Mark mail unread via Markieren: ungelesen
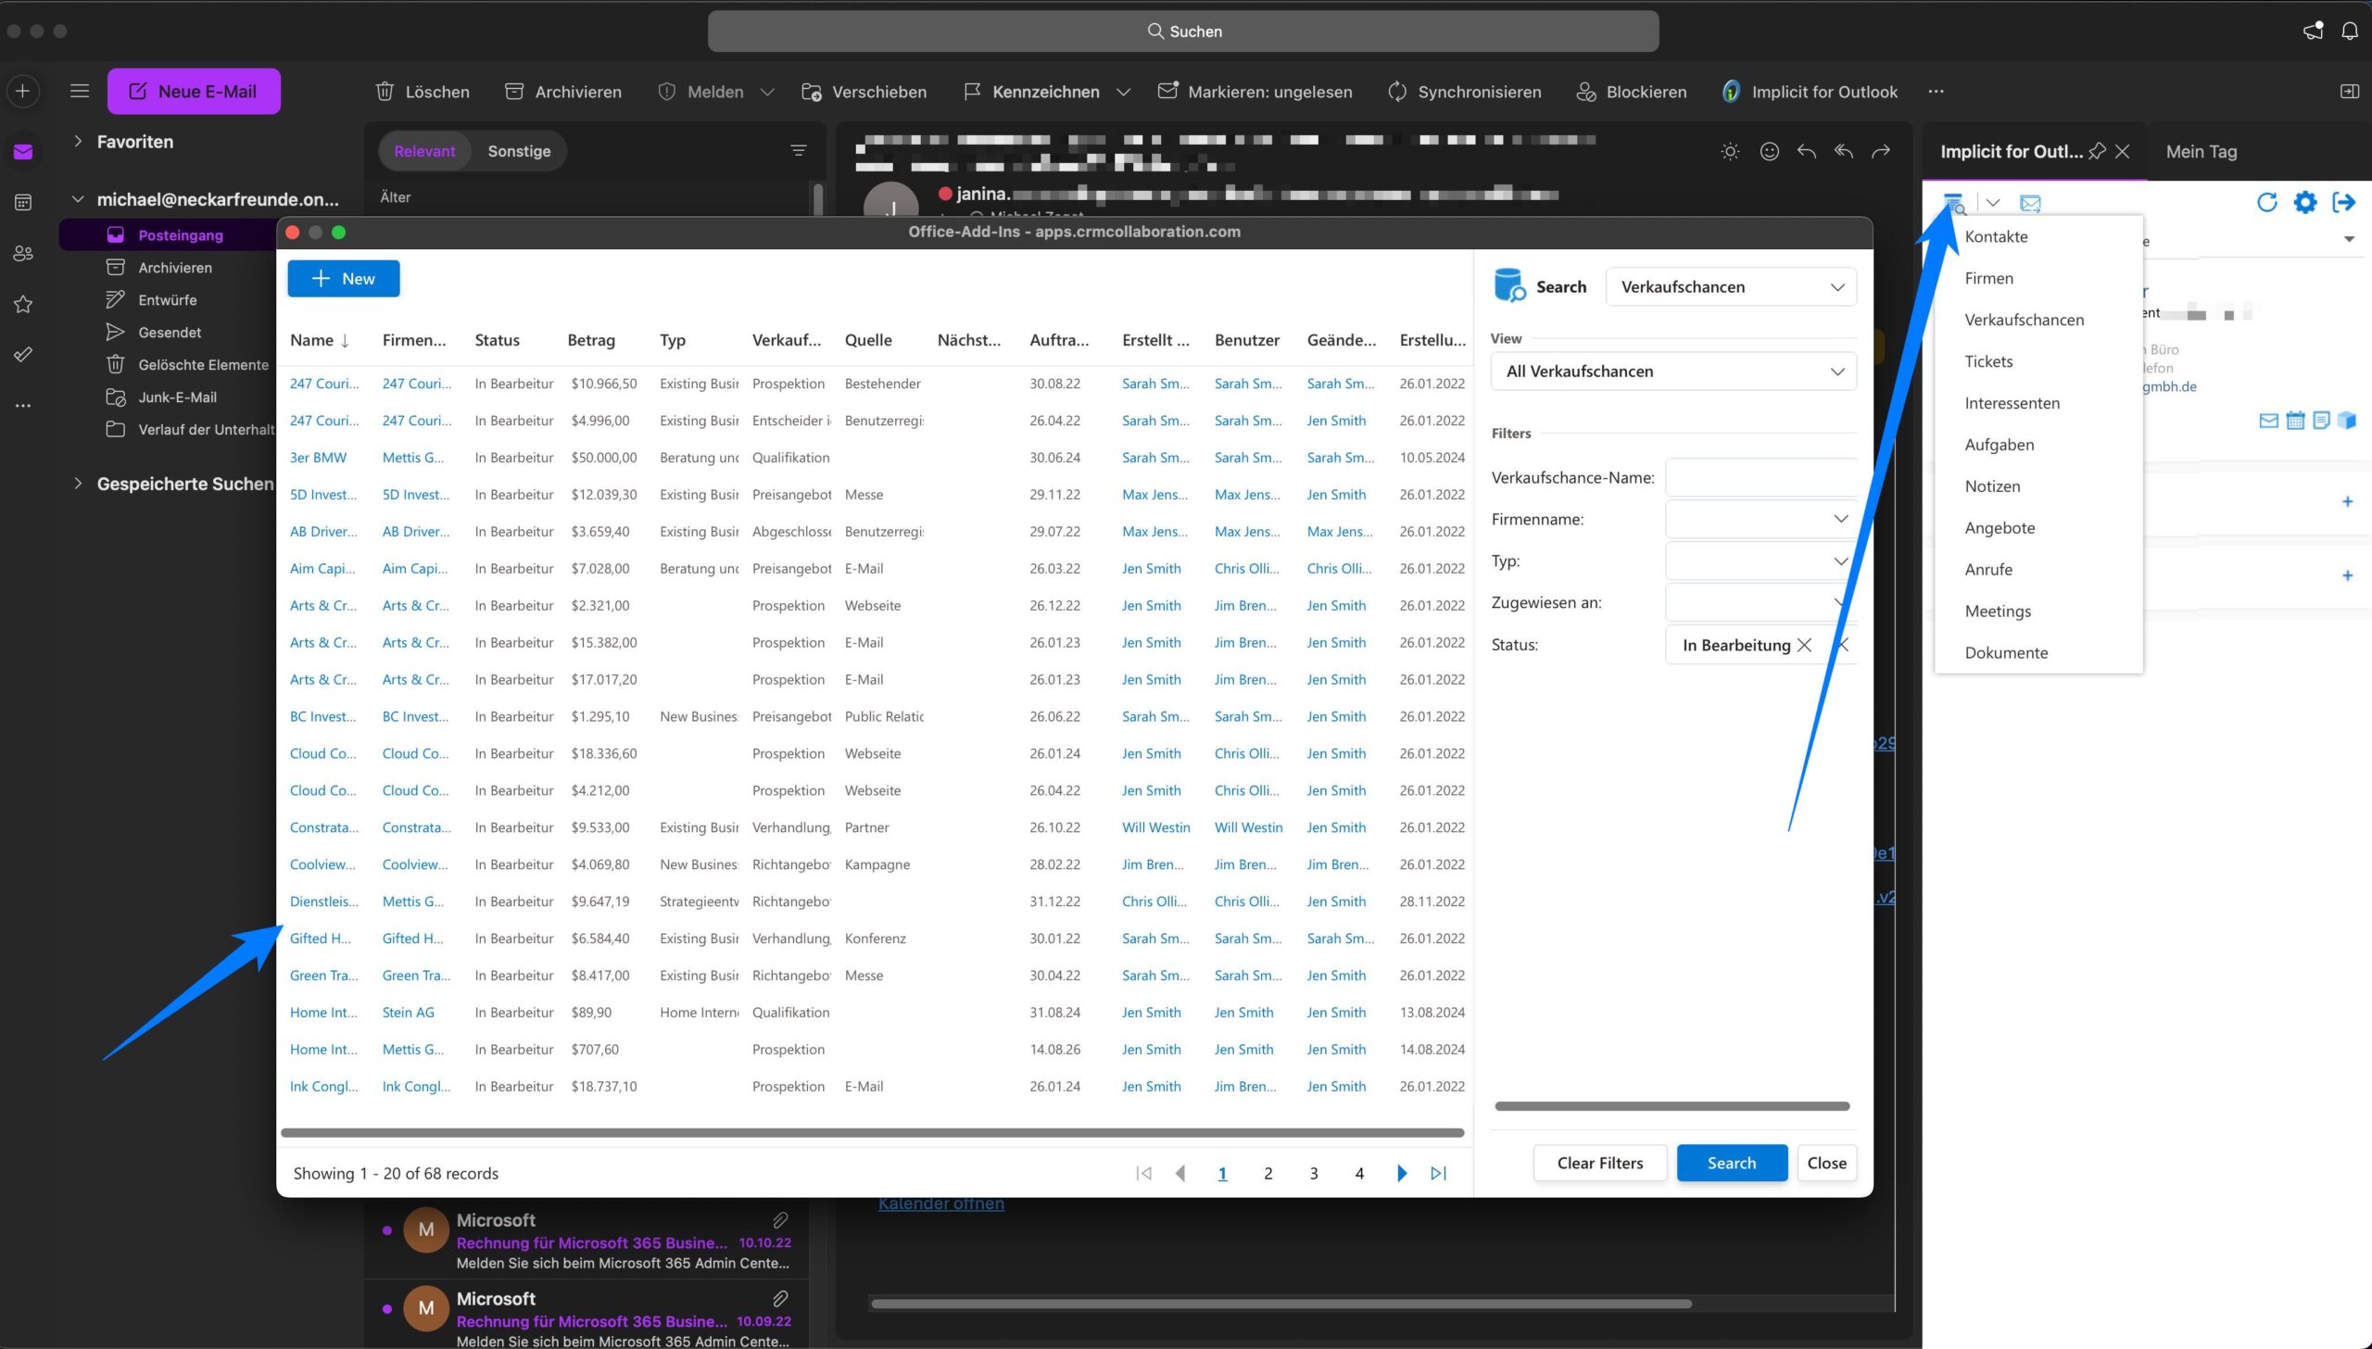The image size is (2372, 1349). 1255,92
